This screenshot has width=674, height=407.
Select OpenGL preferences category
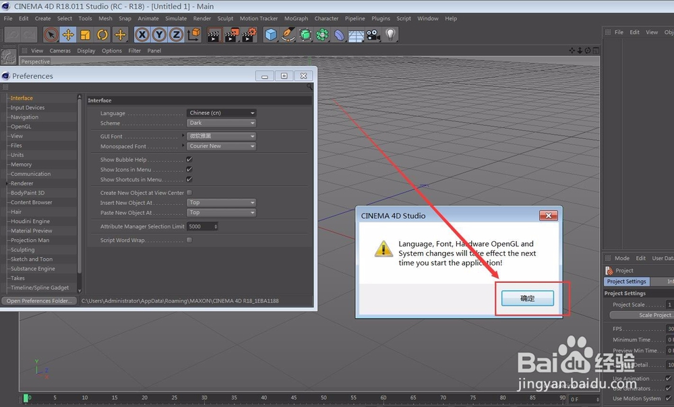point(21,127)
